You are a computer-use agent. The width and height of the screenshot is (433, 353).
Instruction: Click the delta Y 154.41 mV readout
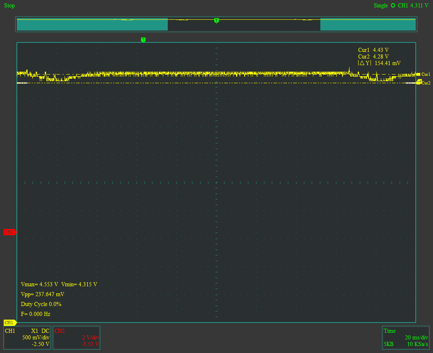coord(379,63)
